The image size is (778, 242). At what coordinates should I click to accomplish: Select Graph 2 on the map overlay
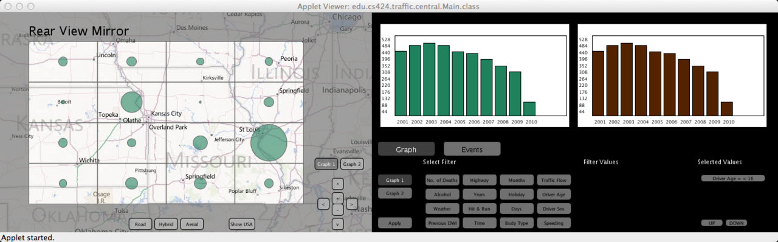tap(351, 164)
